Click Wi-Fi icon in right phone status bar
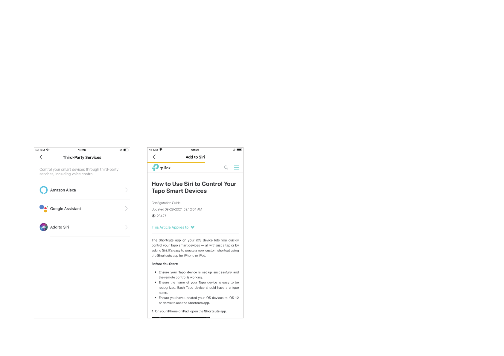 pyautogui.click(x=161, y=150)
